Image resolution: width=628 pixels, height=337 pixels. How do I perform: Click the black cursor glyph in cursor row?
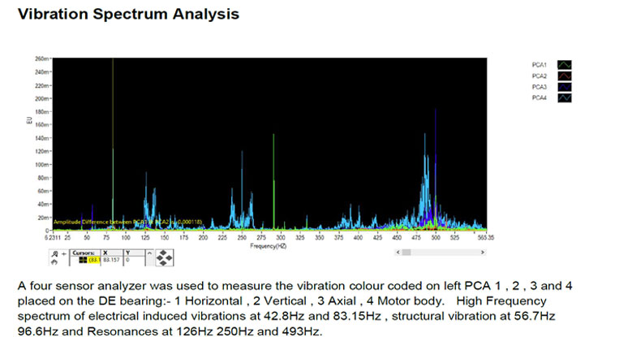point(83,260)
